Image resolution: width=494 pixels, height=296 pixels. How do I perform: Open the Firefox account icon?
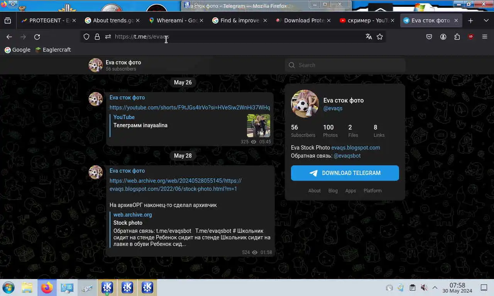pyautogui.click(x=443, y=37)
